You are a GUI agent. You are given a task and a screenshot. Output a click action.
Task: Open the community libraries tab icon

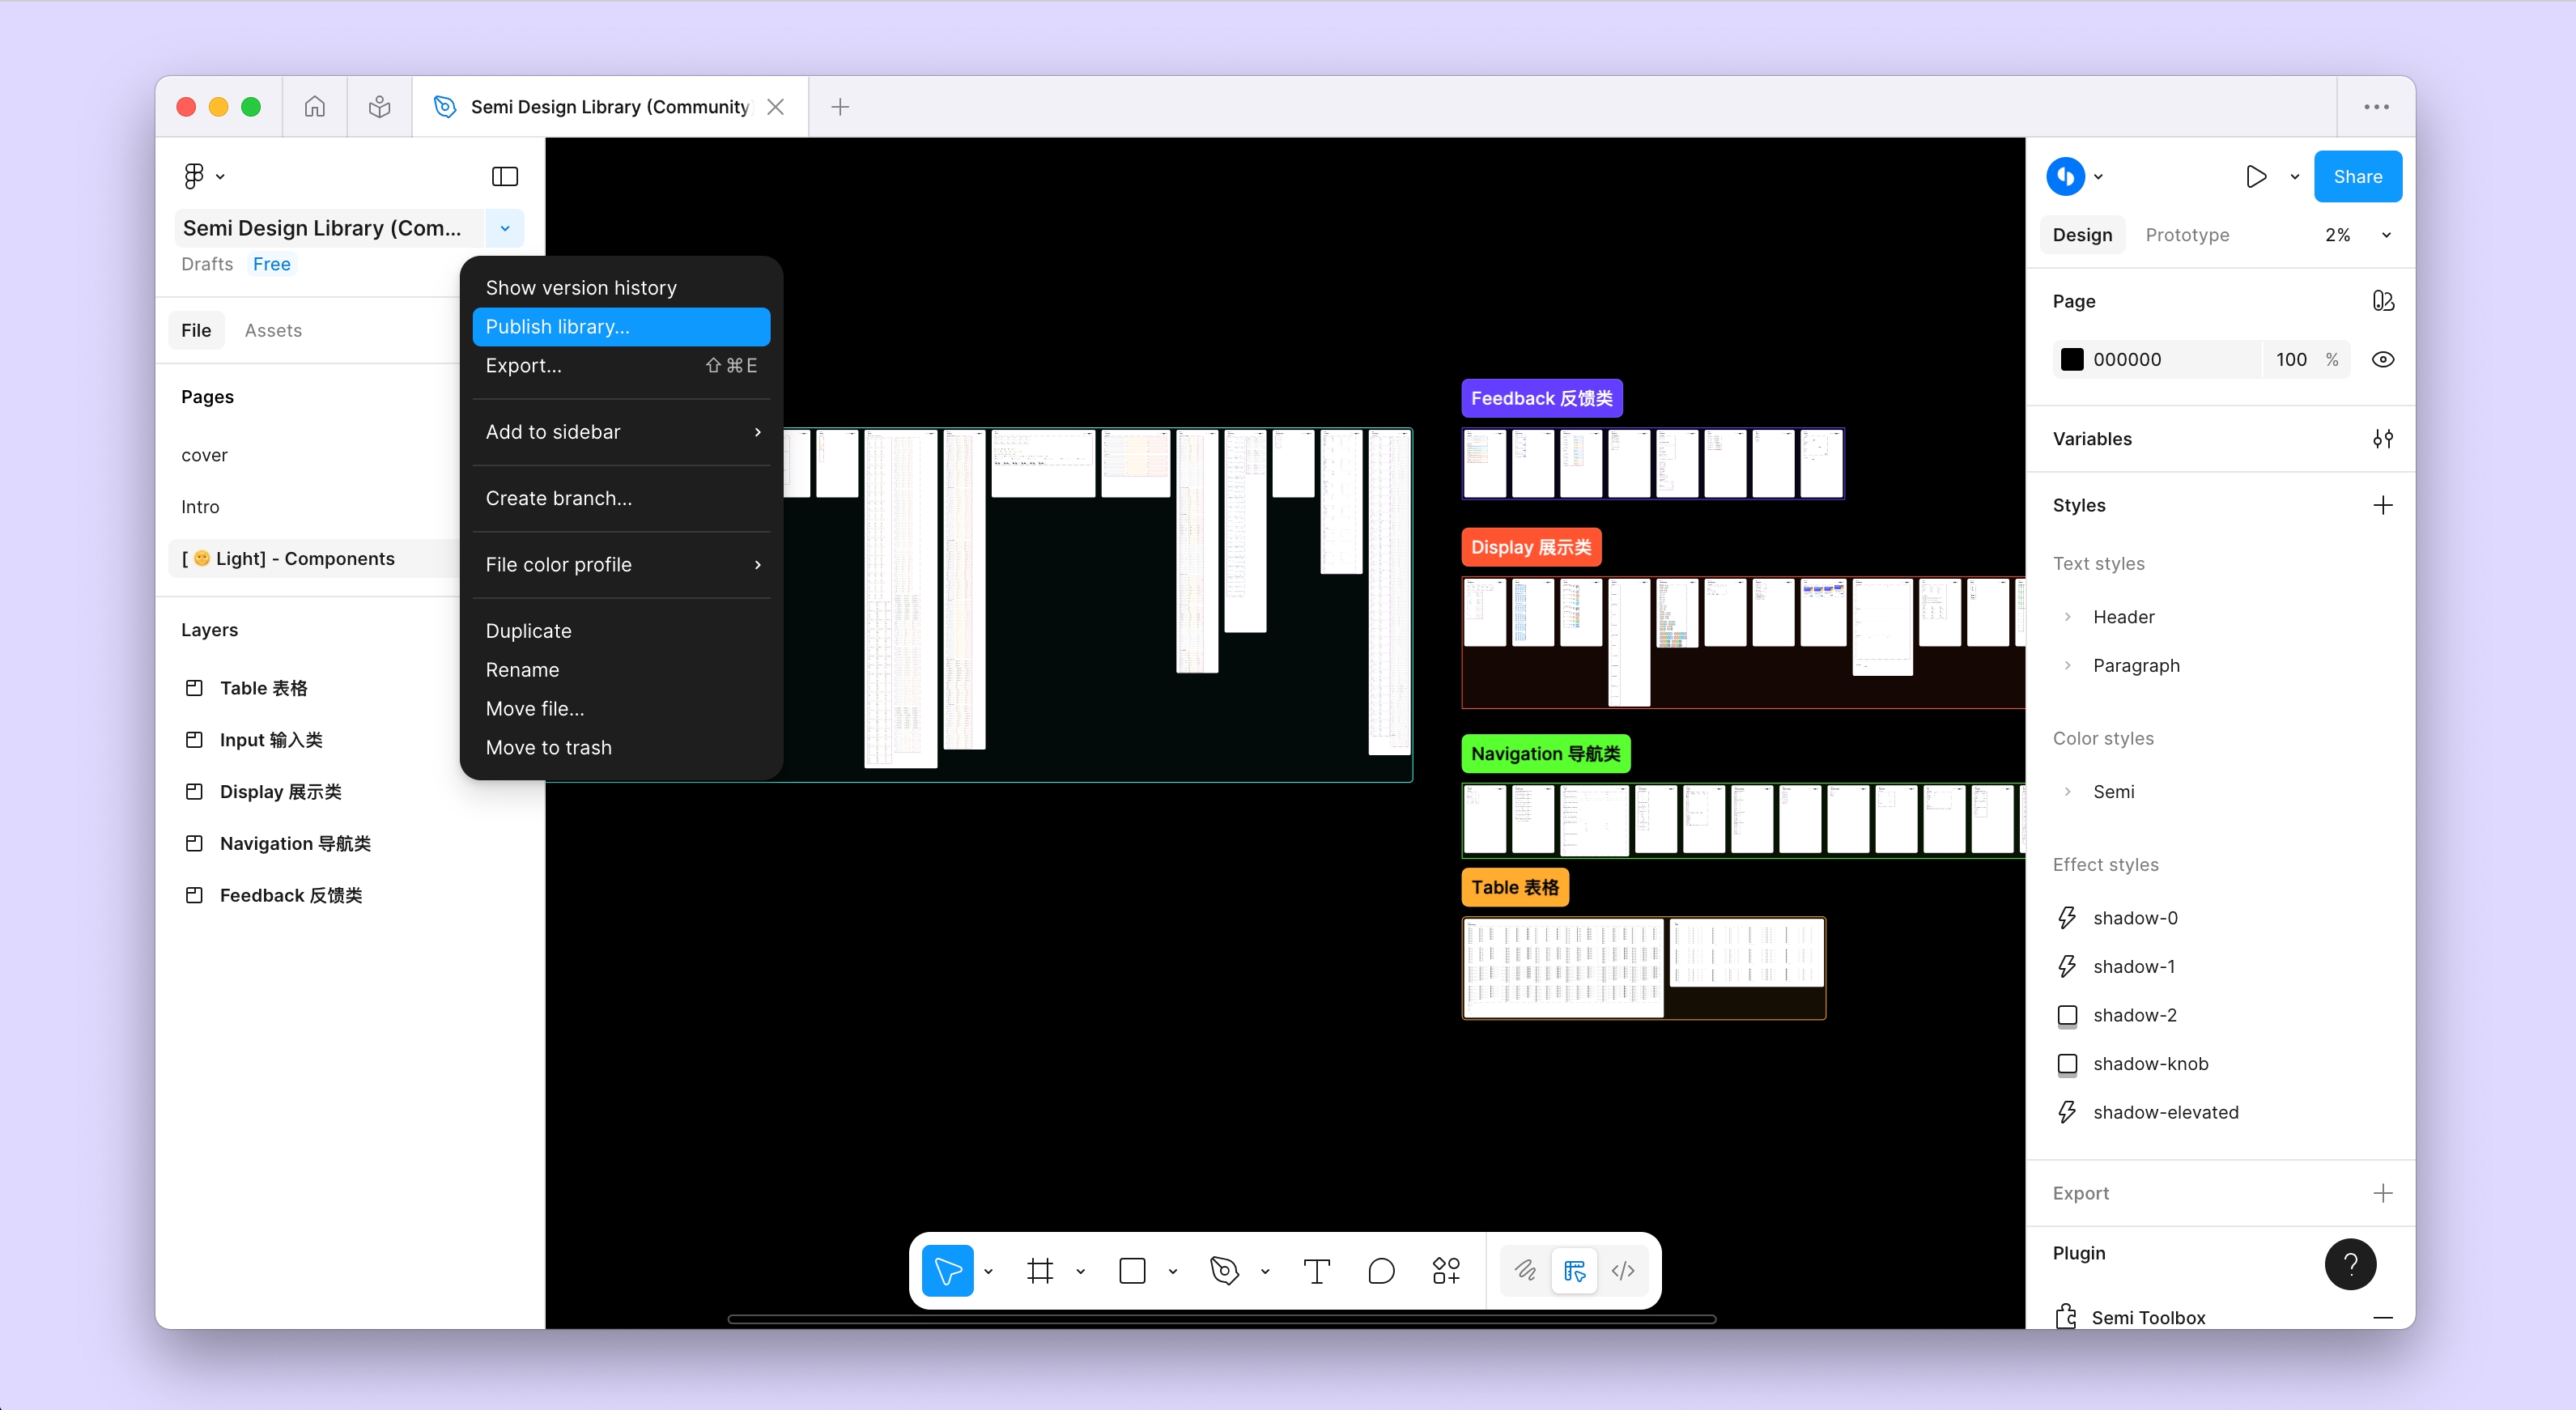pyautogui.click(x=379, y=106)
